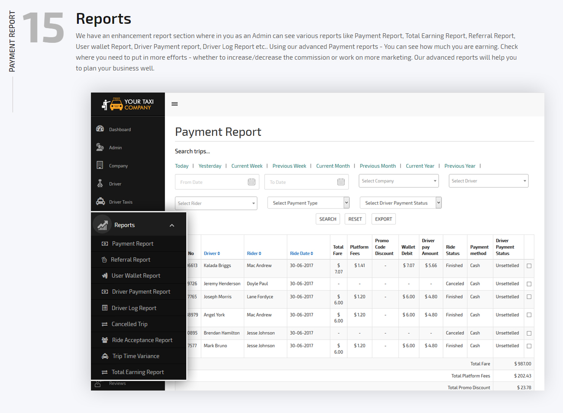Select the Driver Taxis car icon

[100, 202]
